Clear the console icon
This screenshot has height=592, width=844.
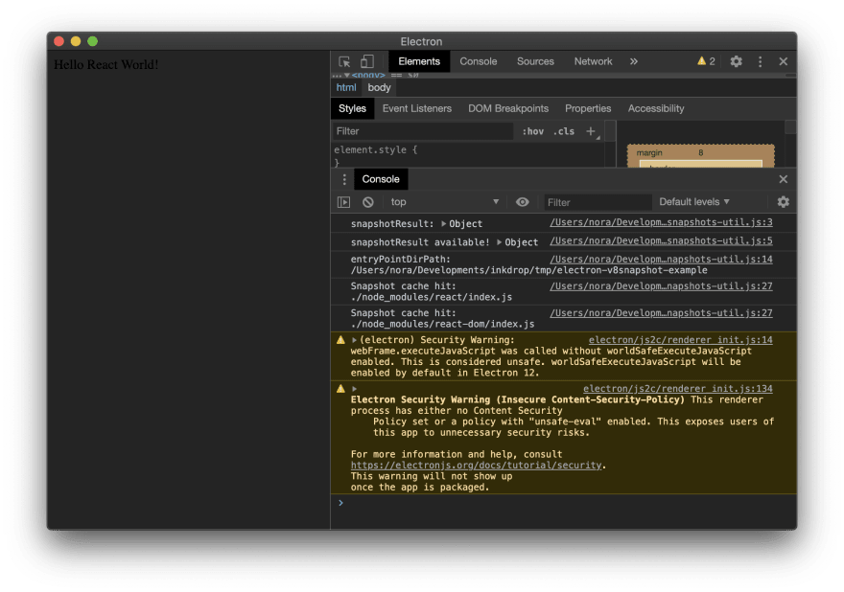coord(367,202)
